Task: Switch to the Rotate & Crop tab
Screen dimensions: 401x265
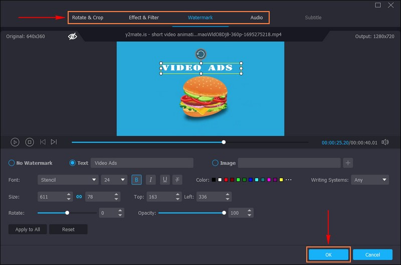Action: pyautogui.click(x=88, y=18)
